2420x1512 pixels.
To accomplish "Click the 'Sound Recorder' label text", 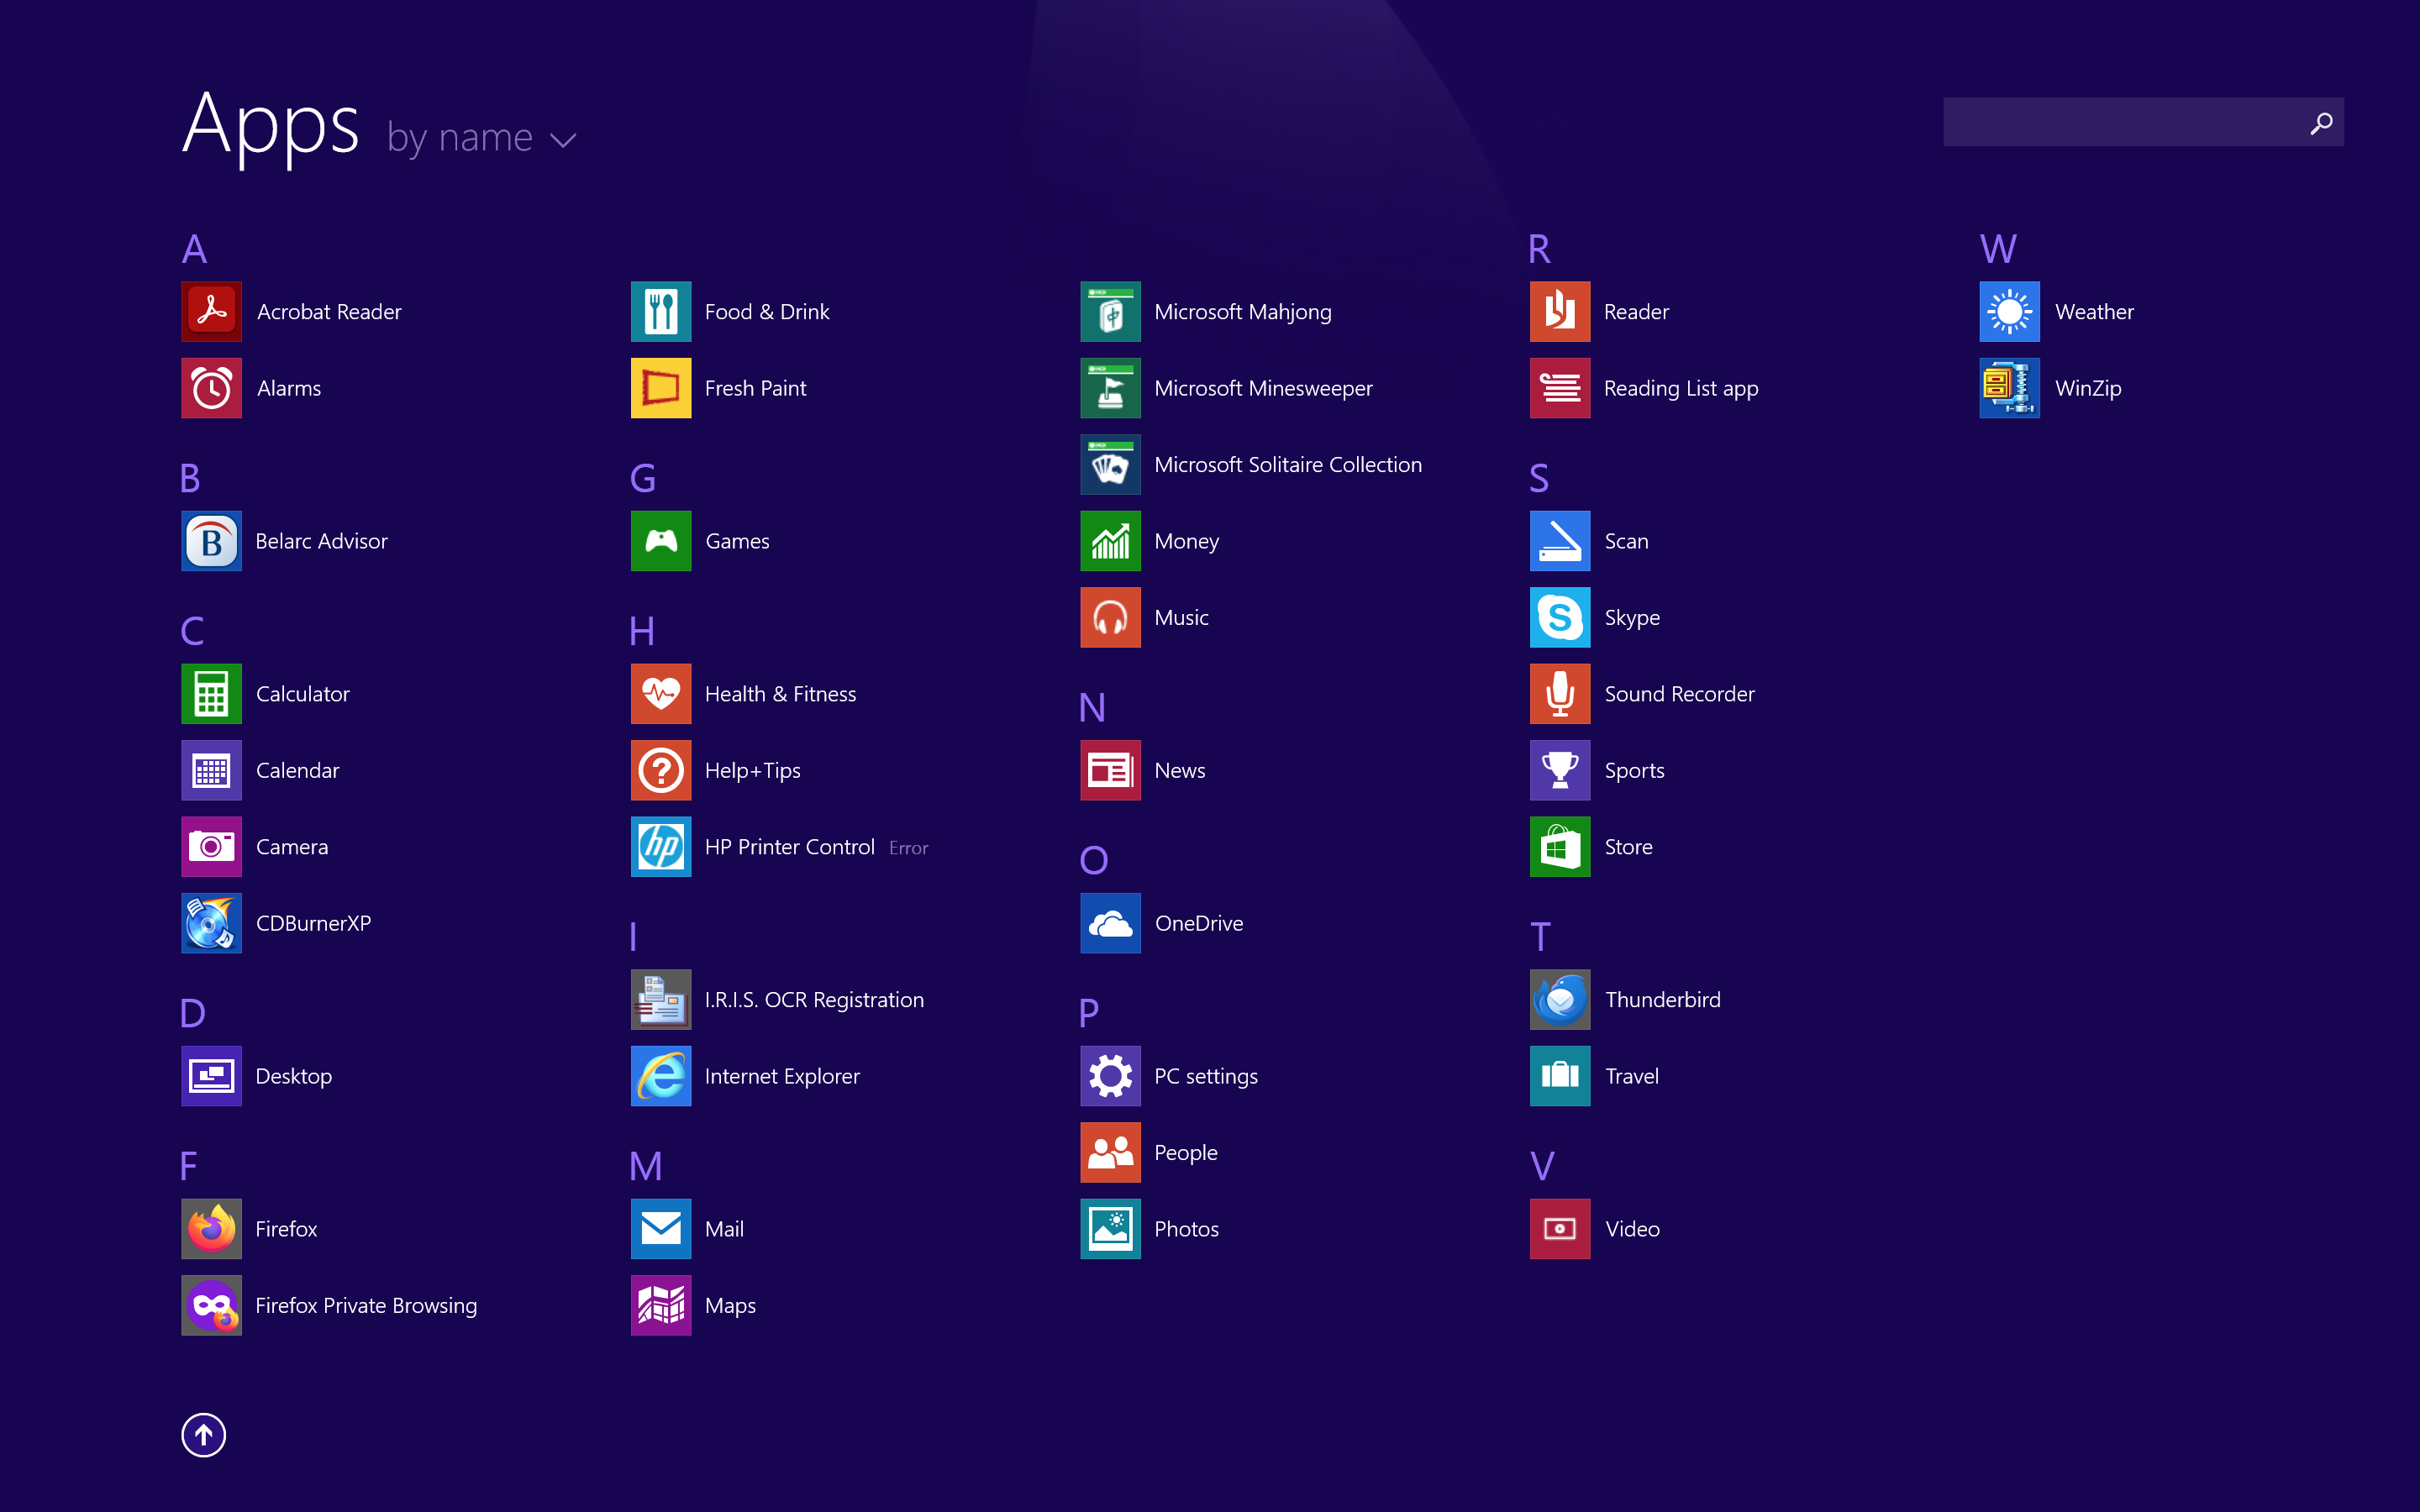I will (x=1679, y=694).
